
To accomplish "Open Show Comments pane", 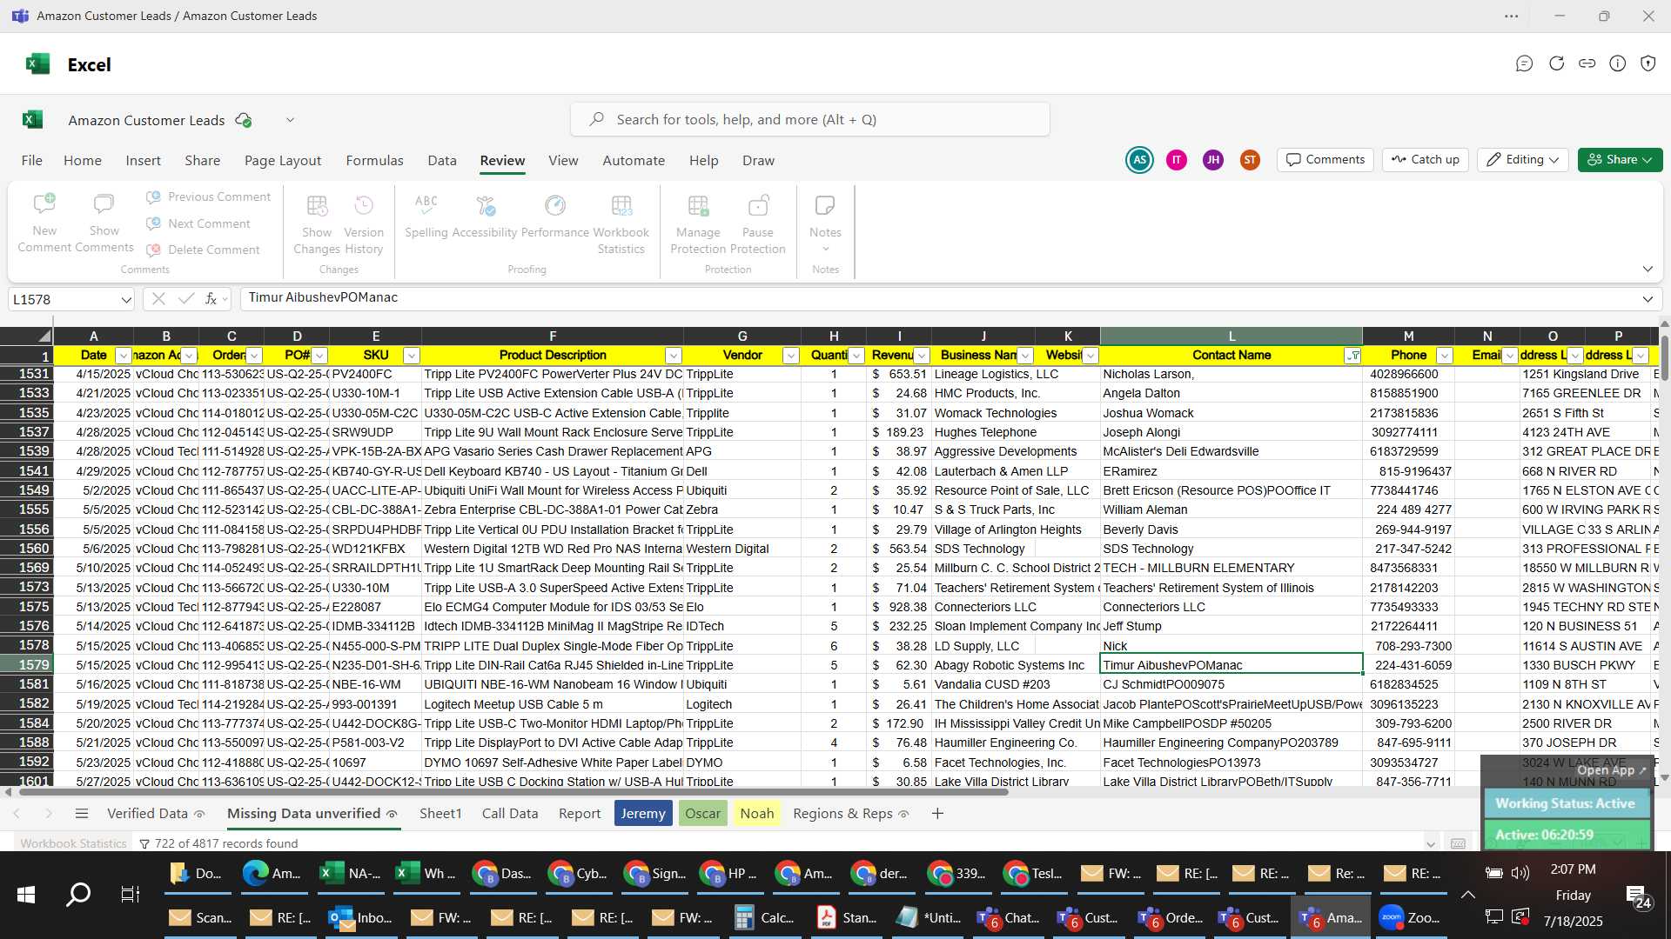I will point(104,224).
